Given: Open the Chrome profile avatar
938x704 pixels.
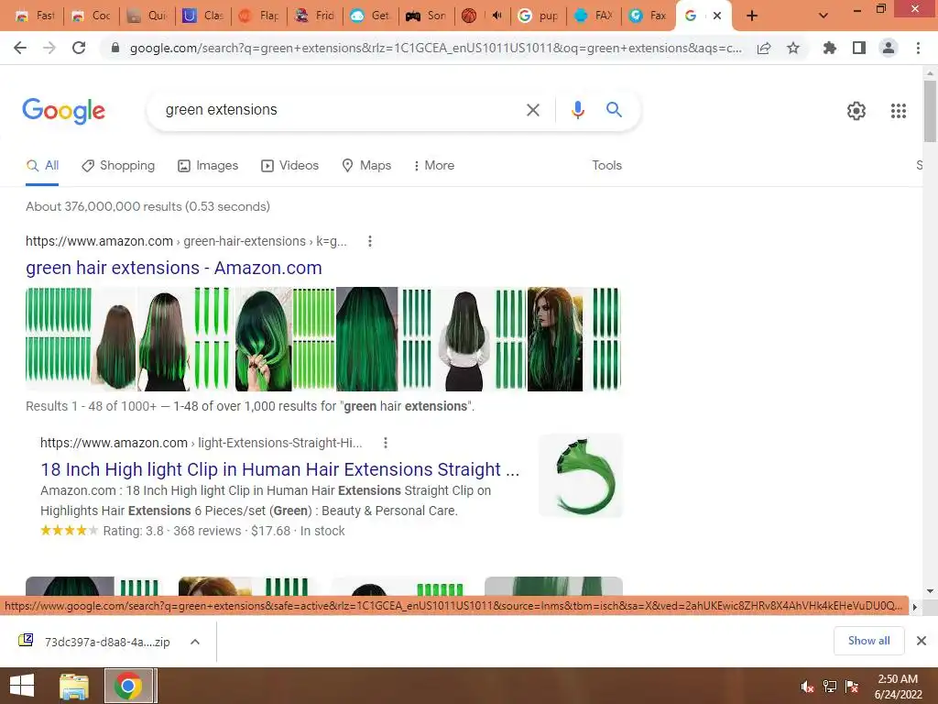Looking at the screenshot, I should pyautogui.click(x=889, y=48).
